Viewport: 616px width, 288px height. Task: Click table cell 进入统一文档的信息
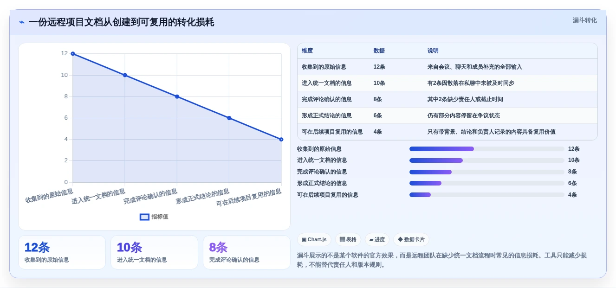[x=327, y=83]
